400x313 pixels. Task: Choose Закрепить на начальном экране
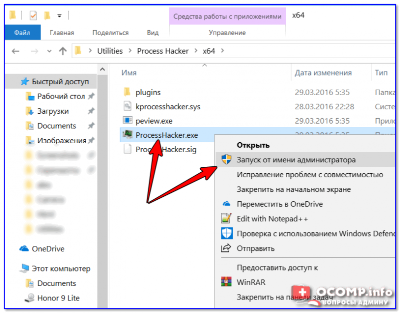[293, 190]
